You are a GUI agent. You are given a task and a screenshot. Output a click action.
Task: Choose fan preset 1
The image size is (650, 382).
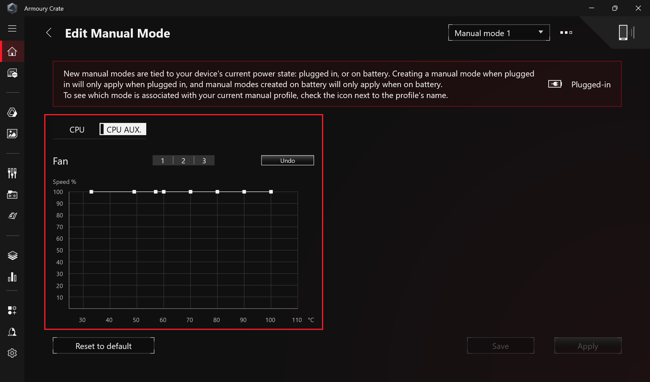162,161
